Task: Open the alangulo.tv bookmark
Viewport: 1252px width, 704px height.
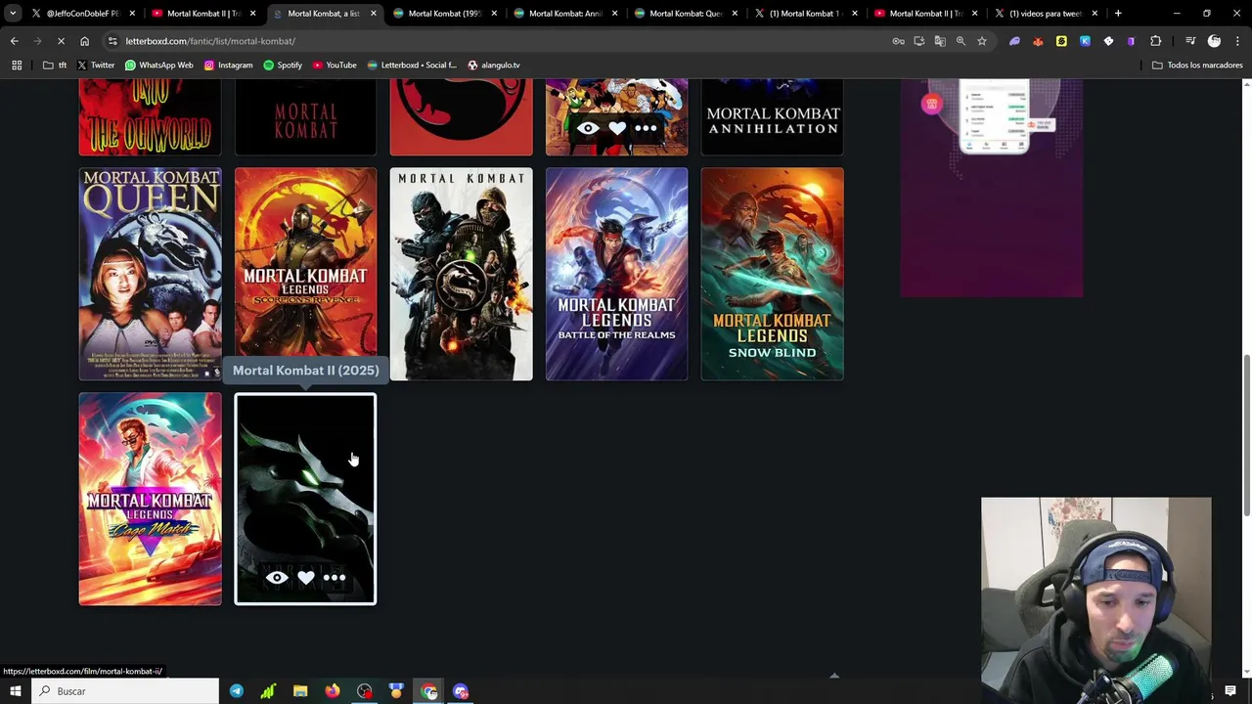Action: (494, 65)
